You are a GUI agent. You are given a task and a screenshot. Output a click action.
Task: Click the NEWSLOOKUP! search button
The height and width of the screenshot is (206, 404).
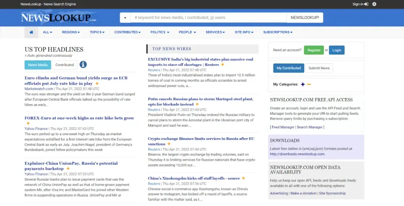pyautogui.click(x=305, y=18)
